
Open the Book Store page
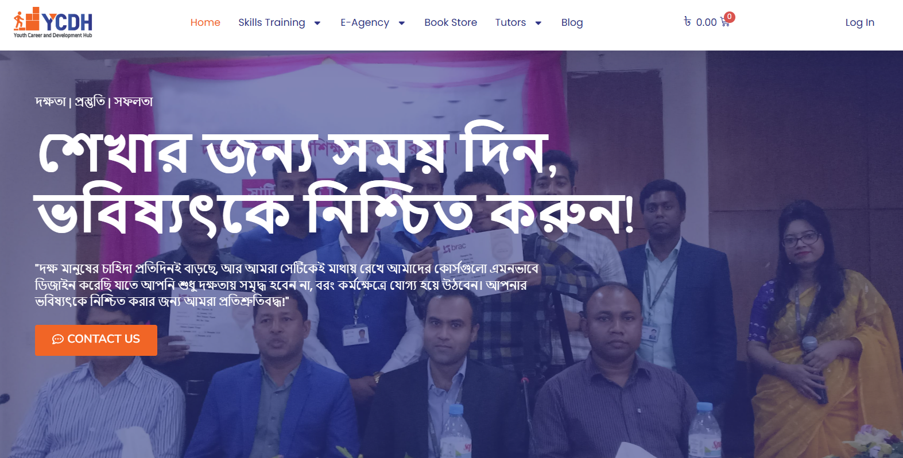[451, 22]
